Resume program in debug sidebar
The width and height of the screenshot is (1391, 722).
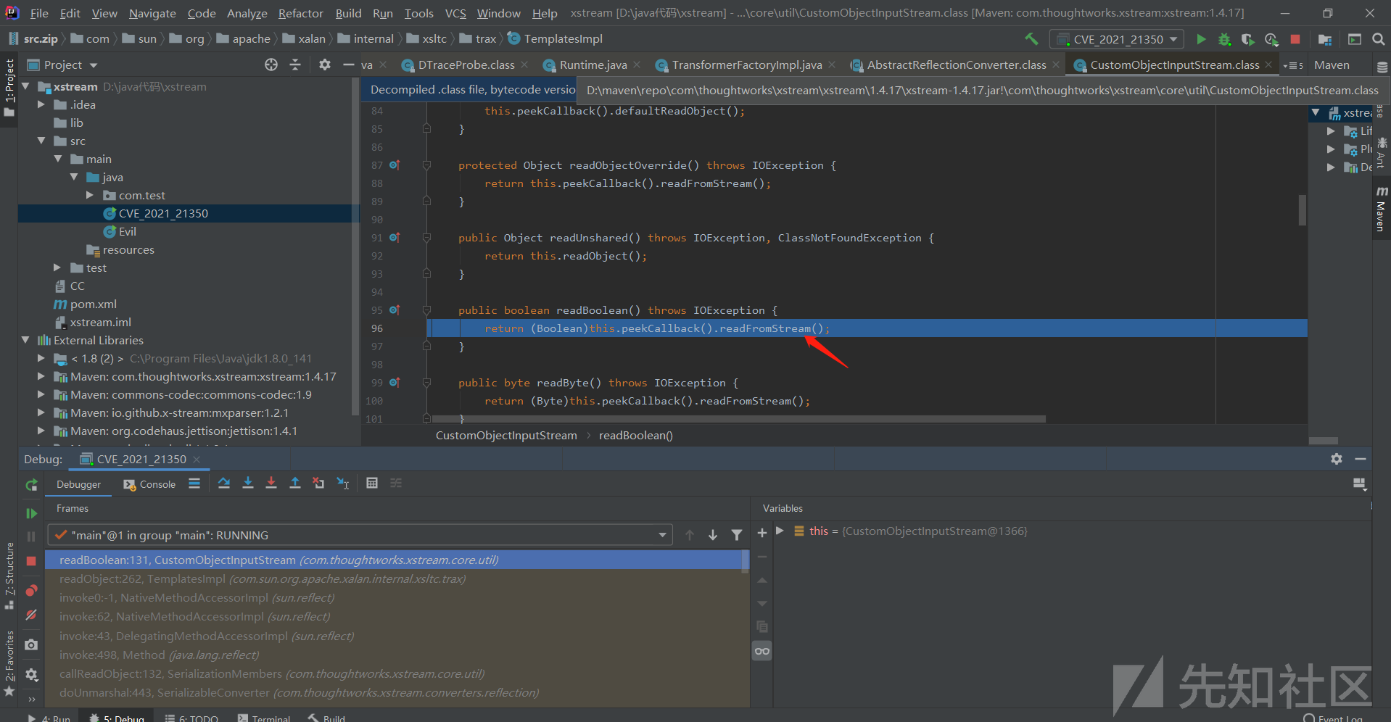click(31, 513)
